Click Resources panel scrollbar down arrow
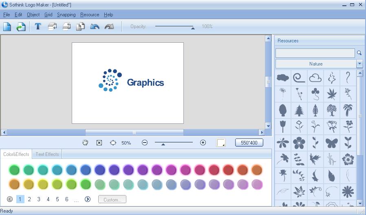Viewport: 366px width, 215px height. pyautogui.click(x=360, y=203)
